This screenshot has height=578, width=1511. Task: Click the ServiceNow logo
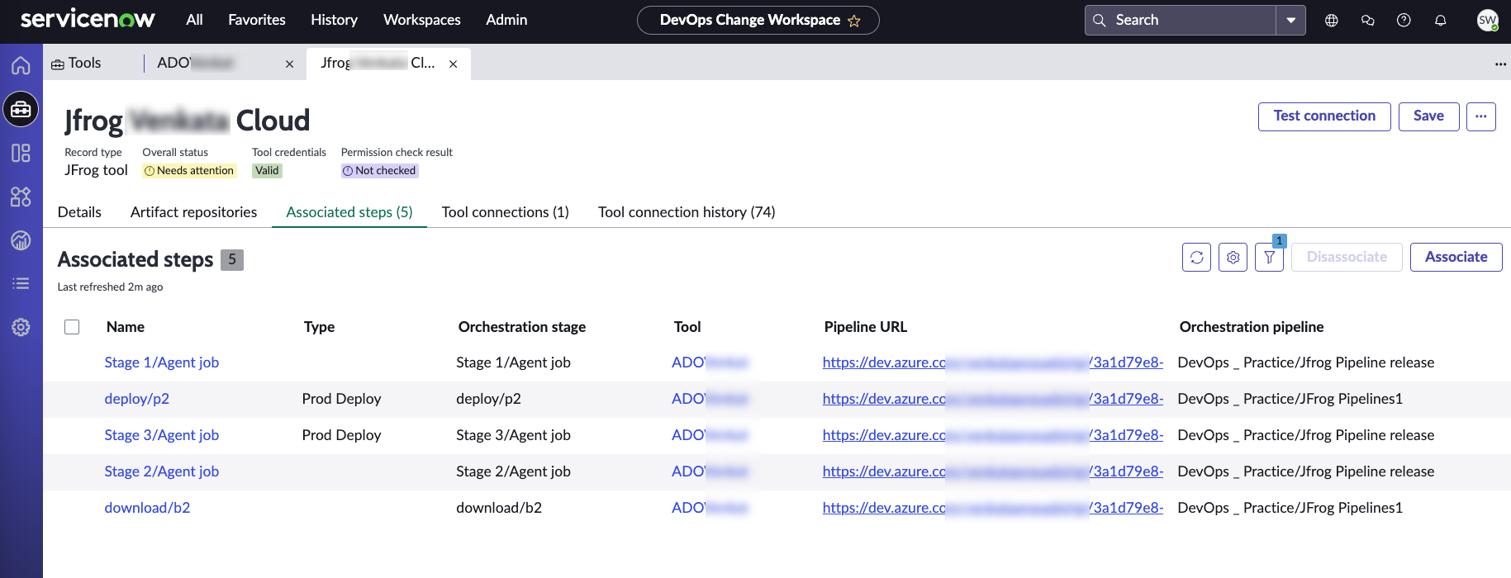pos(88,19)
